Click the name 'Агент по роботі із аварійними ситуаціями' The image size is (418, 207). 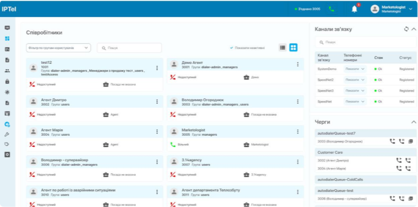(78, 190)
